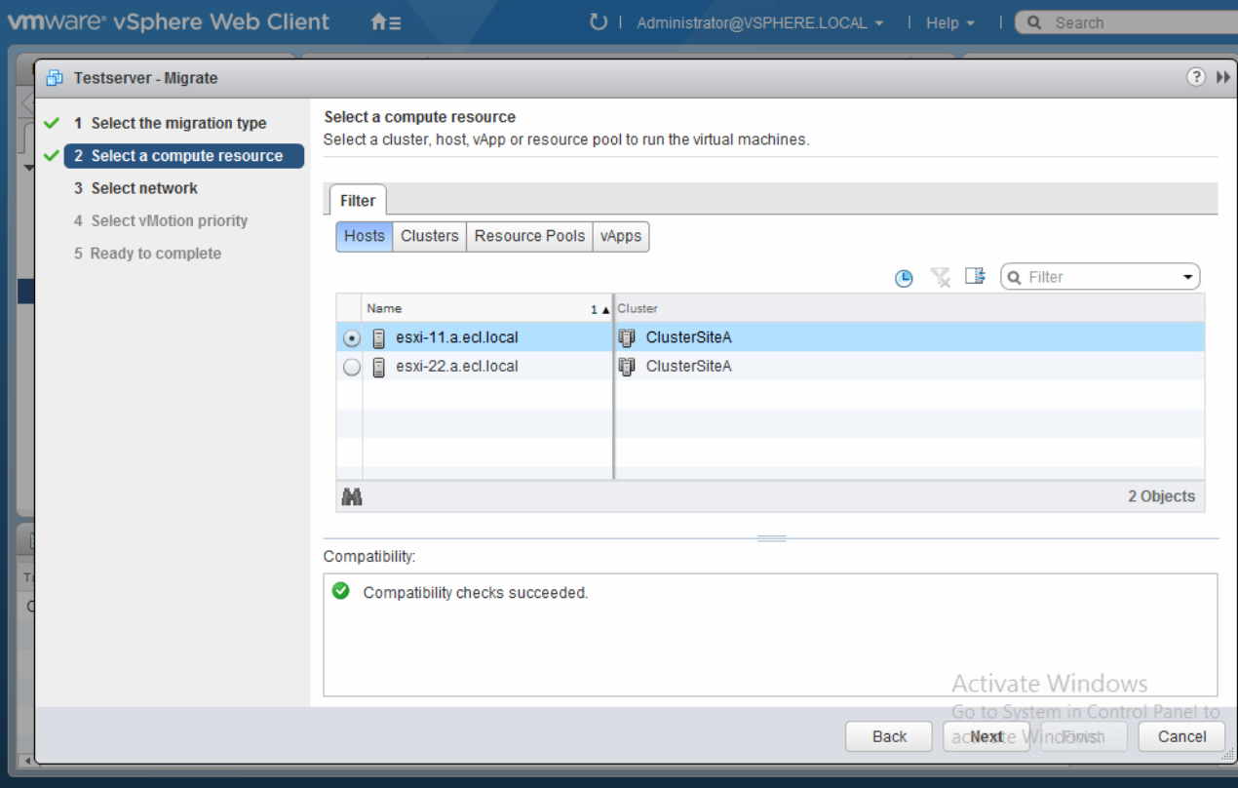The image size is (1238, 788).
Task: Click the clock recent objects icon
Action: click(x=904, y=278)
